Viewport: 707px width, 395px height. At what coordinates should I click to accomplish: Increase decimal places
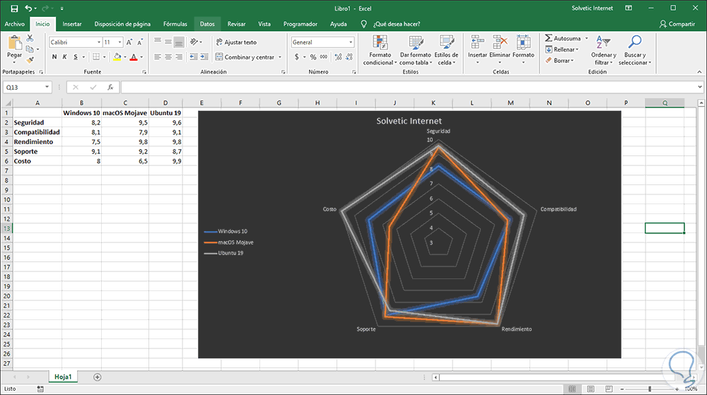(x=338, y=57)
